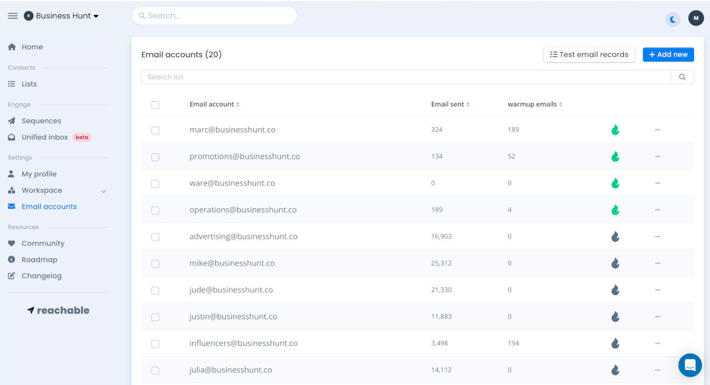This screenshot has width=710, height=385.
Task: Click the Add new button
Action: point(668,54)
